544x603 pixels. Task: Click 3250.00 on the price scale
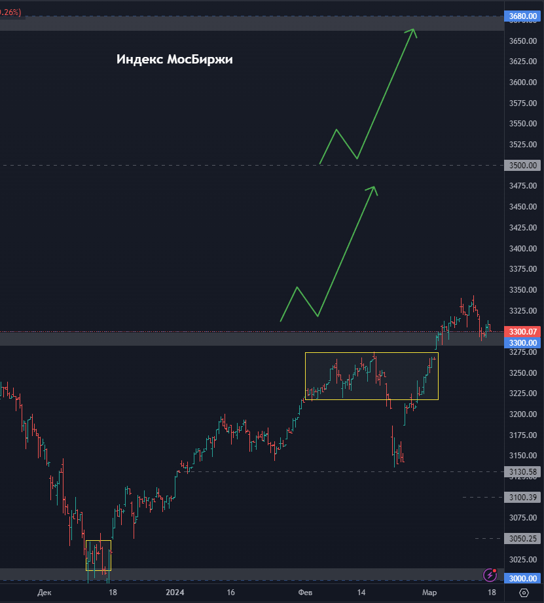pos(523,373)
